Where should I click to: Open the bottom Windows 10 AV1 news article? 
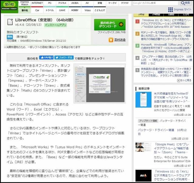click(172, 175)
